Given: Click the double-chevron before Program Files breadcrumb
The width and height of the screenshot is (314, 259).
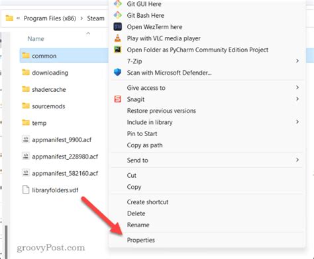Looking at the screenshot, I should point(19,18).
